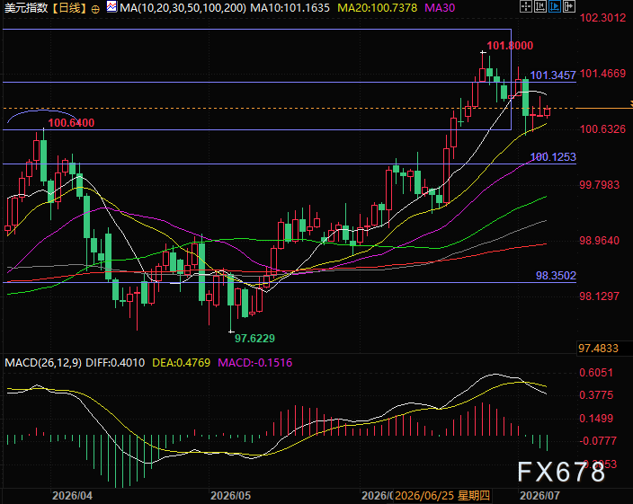Click the 美元指数 symbol title
This screenshot has height=504, width=633.
[x=26, y=8]
